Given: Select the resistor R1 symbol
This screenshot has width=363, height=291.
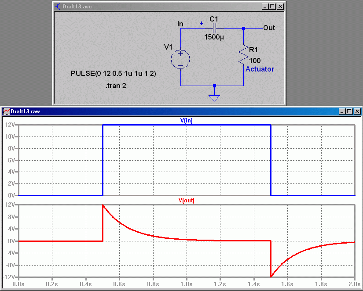Looking at the screenshot, I should pyautogui.click(x=243, y=54).
